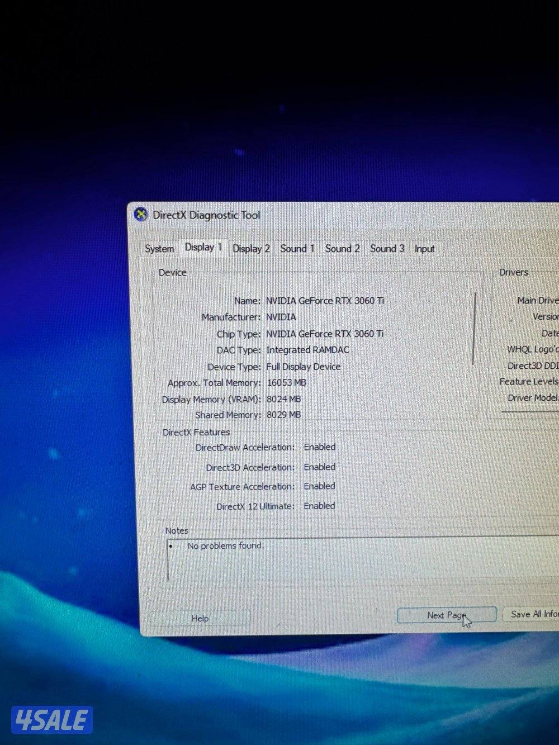The width and height of the screenshot is (559, 745).
Task: Go to the Sound 3 tab
Action: click(387, 249)
